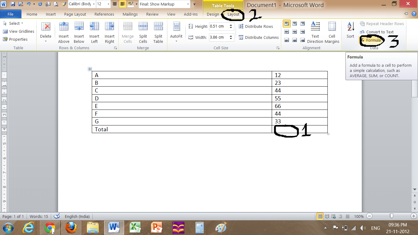Screen dimensions: 418x235
Task: Switch to Full Screen Reading view
Action: coord(327,216)
